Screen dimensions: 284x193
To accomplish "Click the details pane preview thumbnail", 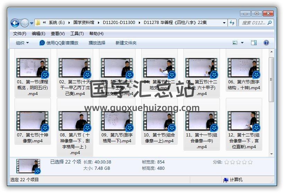I will point(28,166).
